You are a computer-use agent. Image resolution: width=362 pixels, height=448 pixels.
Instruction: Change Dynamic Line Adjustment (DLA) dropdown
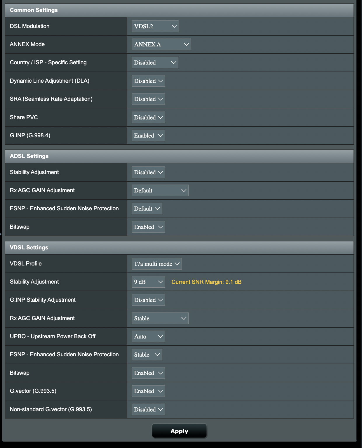pos(148,81)
